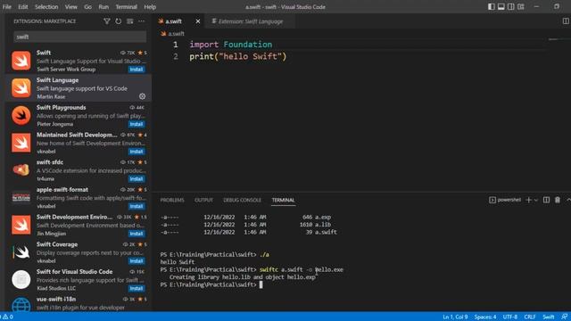Toggle primary side bar layout icon
The width and height of the screenshot is (571, 321).
pyautogui.click(x=492, y=6)
